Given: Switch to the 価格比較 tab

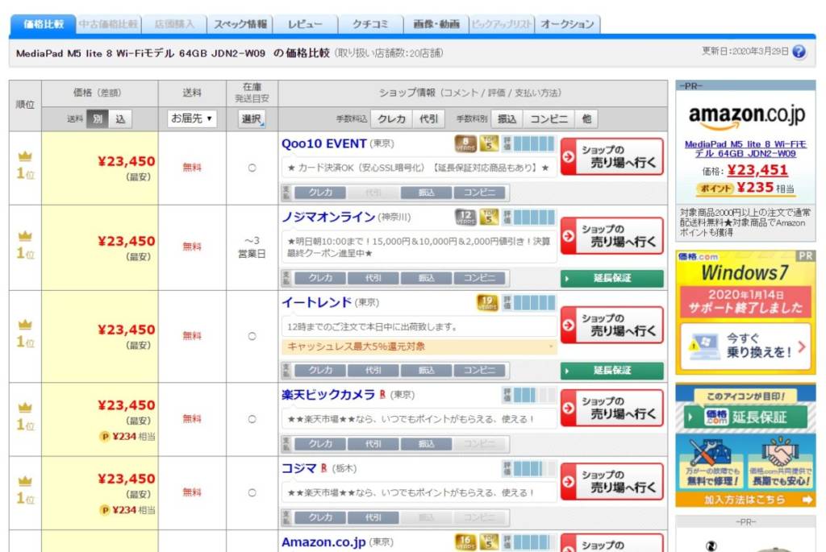Looking at the screenshot, I should point(44,24).
